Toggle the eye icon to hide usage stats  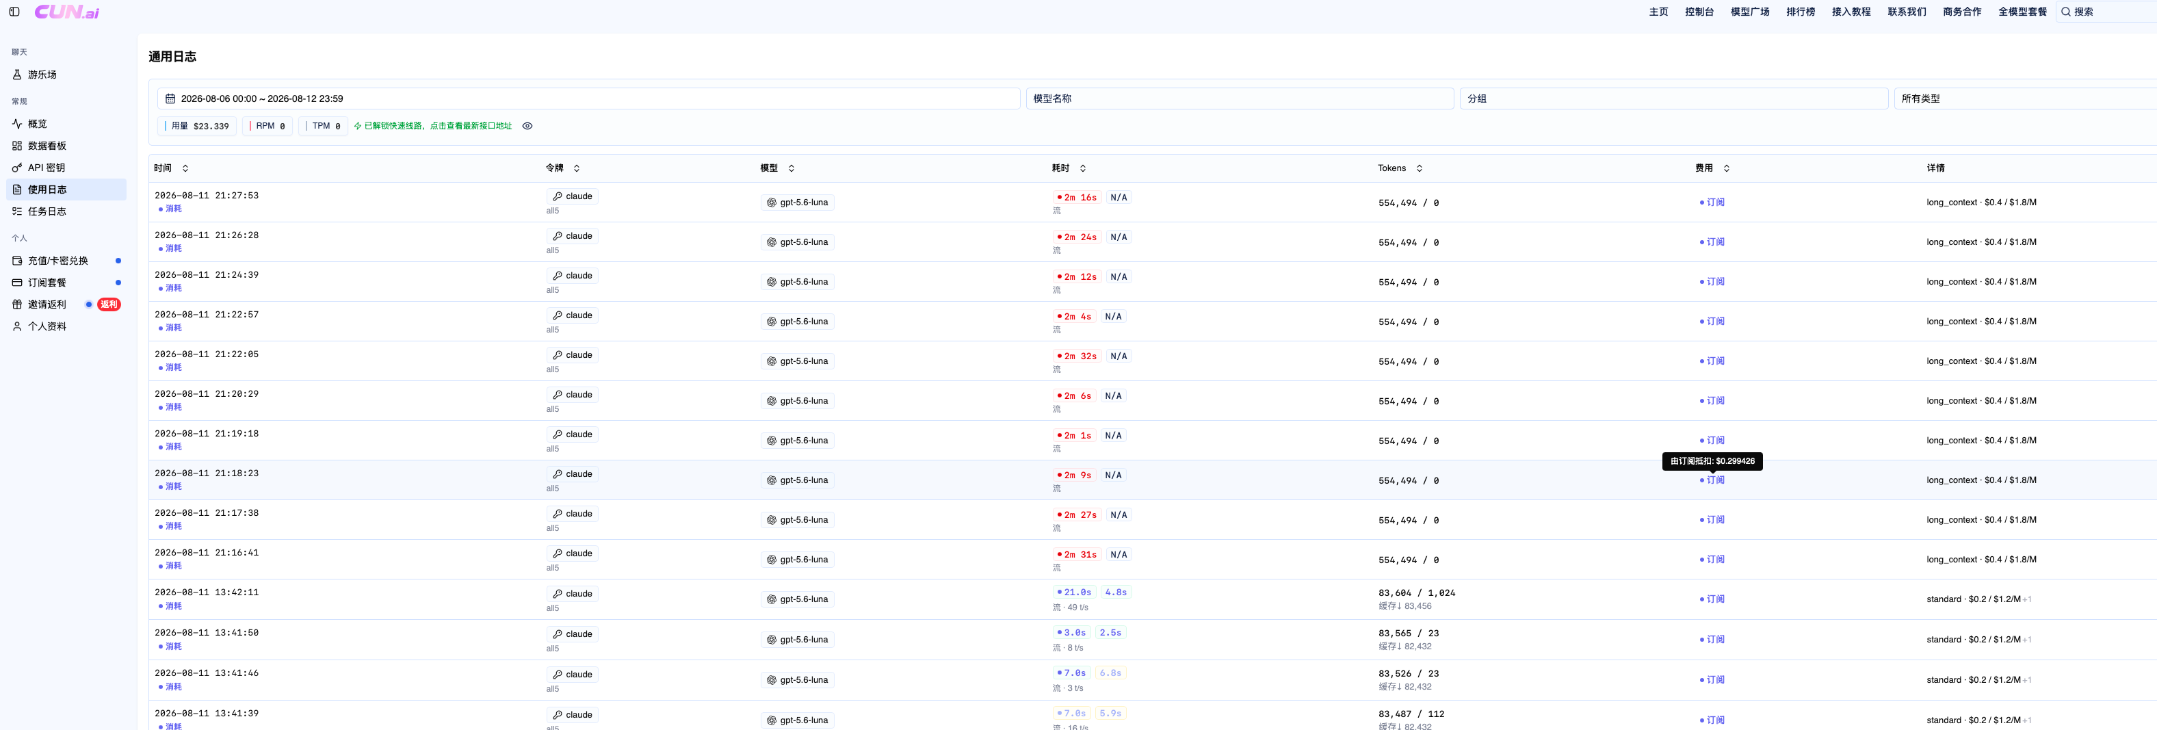click(x=527, y=127)
